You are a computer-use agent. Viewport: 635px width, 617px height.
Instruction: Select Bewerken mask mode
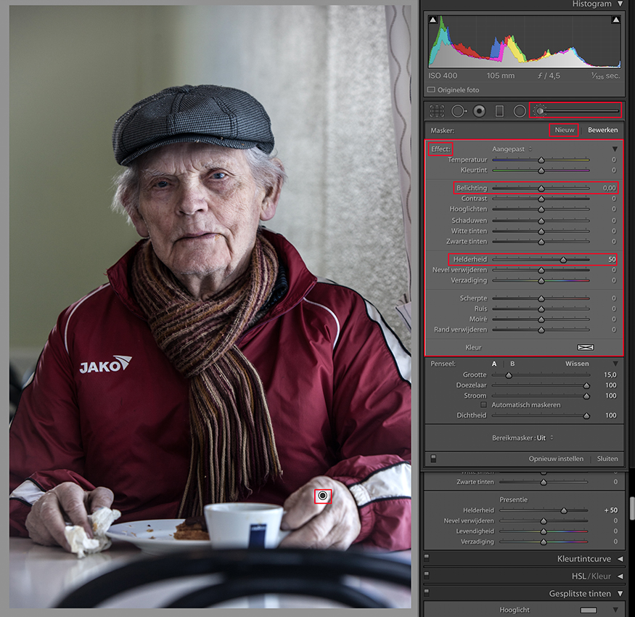602,130
